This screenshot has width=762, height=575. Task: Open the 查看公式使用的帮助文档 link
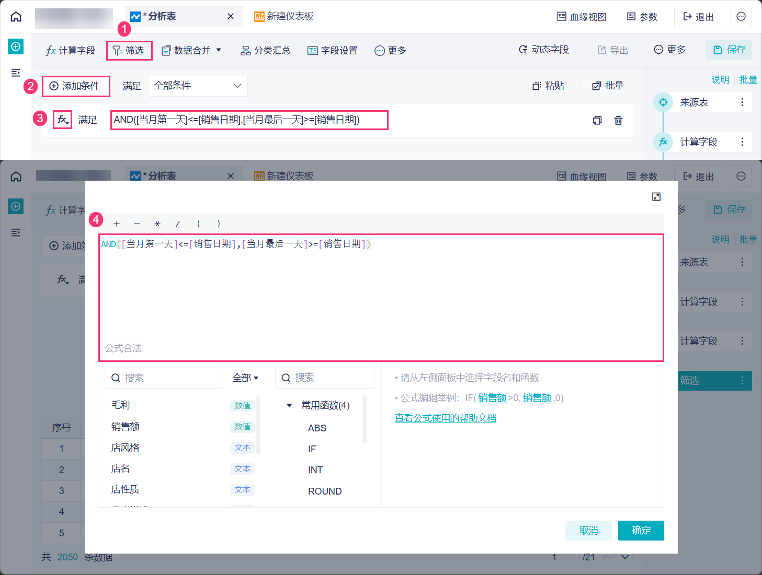(x=446, y=418)
